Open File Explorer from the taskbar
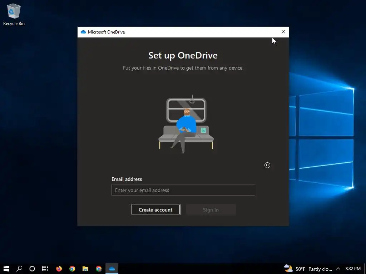This screenshot has height=274, width=366. click(x=85, y=269)
